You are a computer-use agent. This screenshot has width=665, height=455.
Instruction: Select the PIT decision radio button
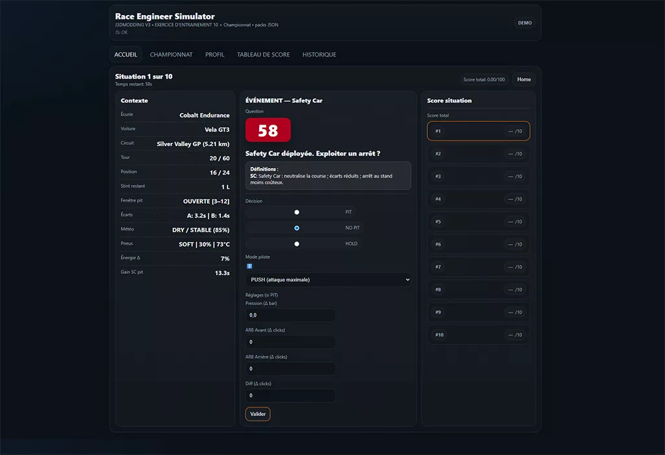[x=297, y=212]
